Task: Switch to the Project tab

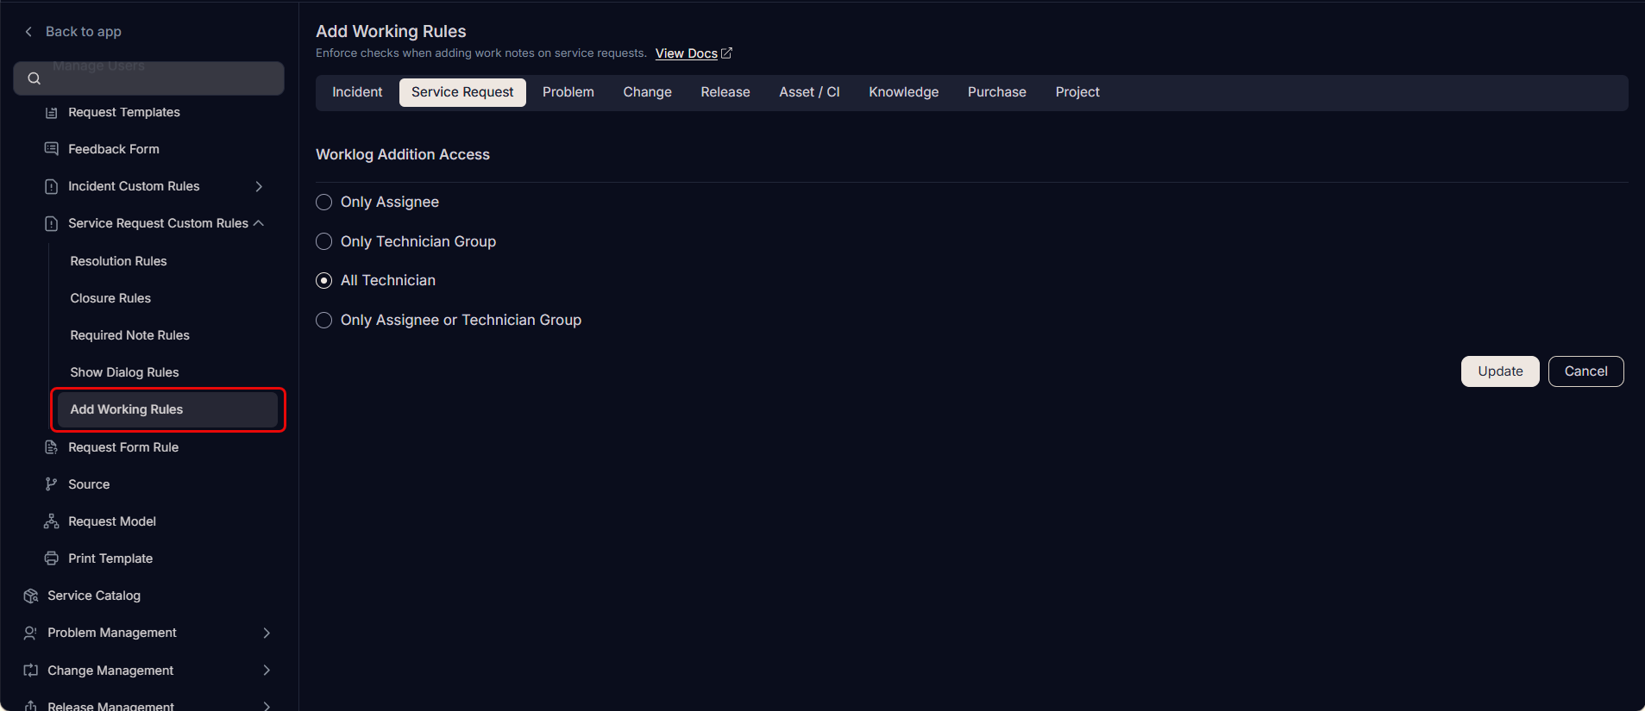Action: tap(1077, 92)
